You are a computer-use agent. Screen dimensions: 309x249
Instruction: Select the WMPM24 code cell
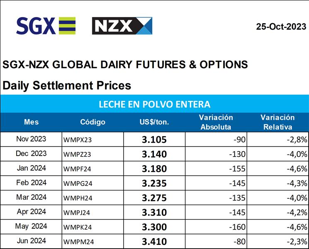point(77,242)
